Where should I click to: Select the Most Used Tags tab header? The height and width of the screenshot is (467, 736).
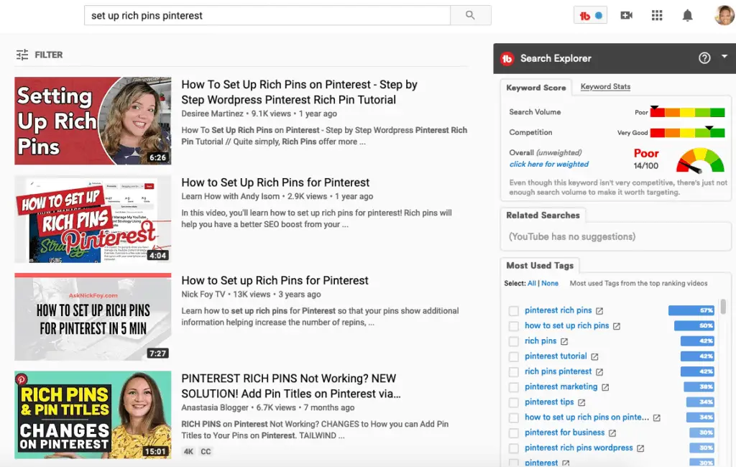(540, 266)
